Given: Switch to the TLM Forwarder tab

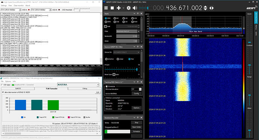Looking at the screenshot, I should (51, 89).
